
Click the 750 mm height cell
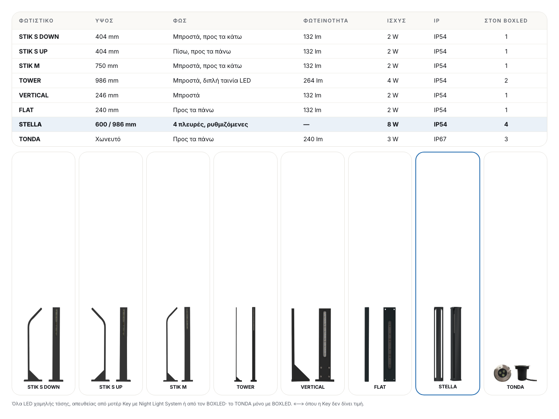click(107, 66)
